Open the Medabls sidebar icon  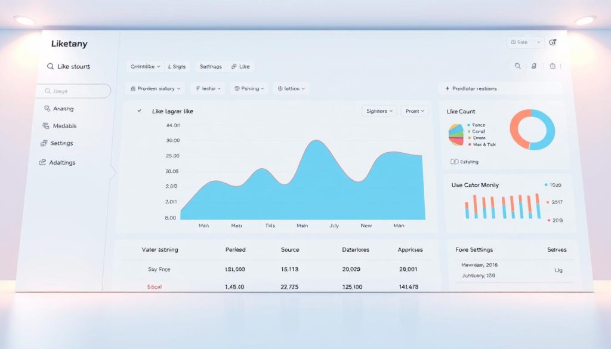(45, 125)
